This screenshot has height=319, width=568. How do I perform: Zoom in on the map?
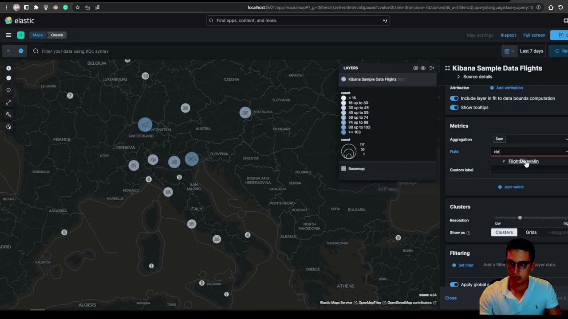[8, 68]
